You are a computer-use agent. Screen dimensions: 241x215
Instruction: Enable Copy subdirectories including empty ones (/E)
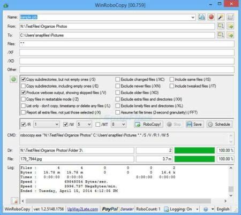coord(24,86)
